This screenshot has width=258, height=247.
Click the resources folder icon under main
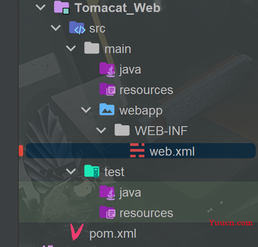107,90
